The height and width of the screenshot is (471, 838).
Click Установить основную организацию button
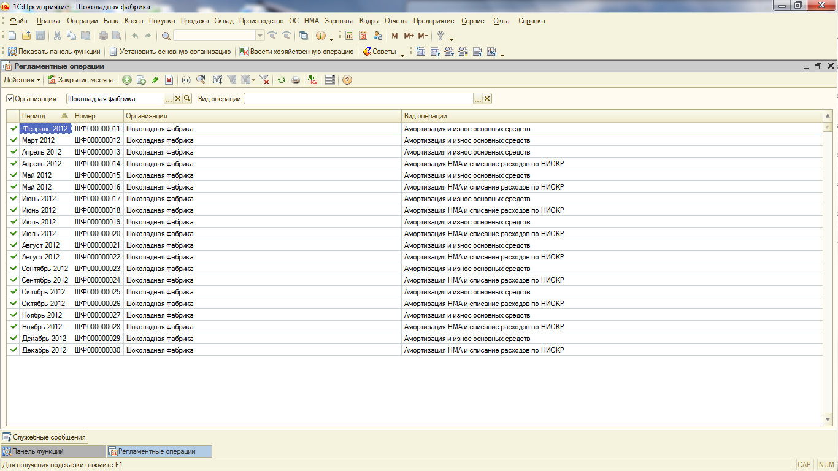pos(170,52)
